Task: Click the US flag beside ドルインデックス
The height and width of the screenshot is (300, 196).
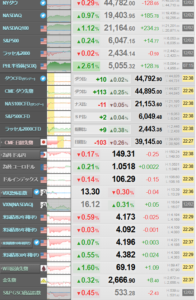Action: pyautogui.click(x=43, y=180)
